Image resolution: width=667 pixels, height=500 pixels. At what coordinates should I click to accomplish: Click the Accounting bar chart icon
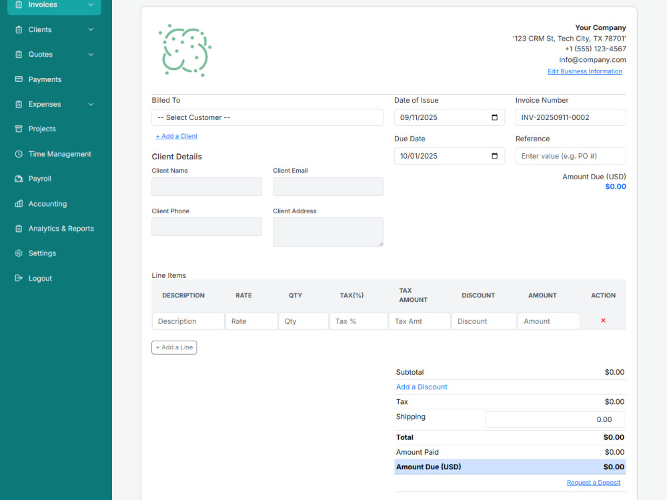[x=19, y=203]
